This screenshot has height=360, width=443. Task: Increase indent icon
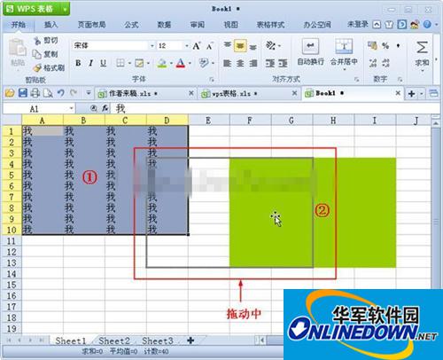(x=283, y=63)
